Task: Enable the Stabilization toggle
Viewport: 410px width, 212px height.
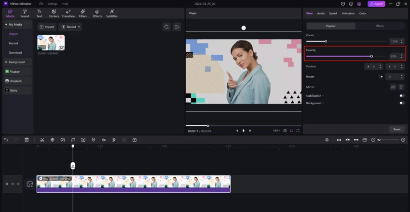Action: [x=401, y=95]
